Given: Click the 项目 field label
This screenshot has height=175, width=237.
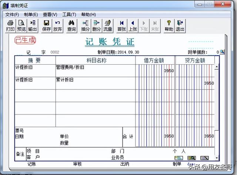Looking at the screenshot, I should [33, 151].
